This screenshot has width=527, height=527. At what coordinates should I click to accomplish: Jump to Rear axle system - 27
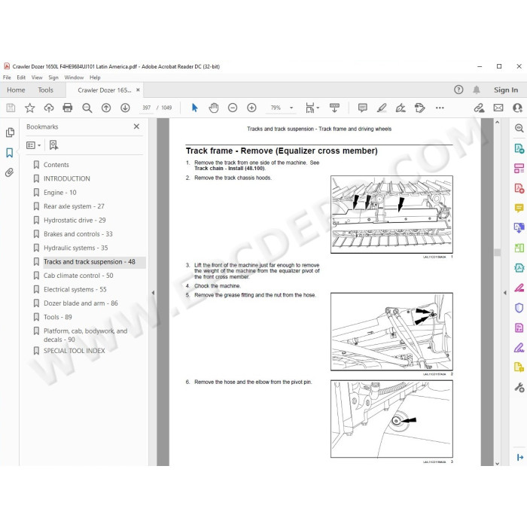74,206
